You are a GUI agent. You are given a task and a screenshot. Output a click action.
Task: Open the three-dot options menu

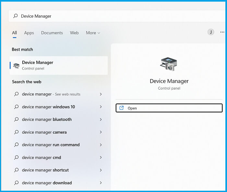(x=222, y=32)
